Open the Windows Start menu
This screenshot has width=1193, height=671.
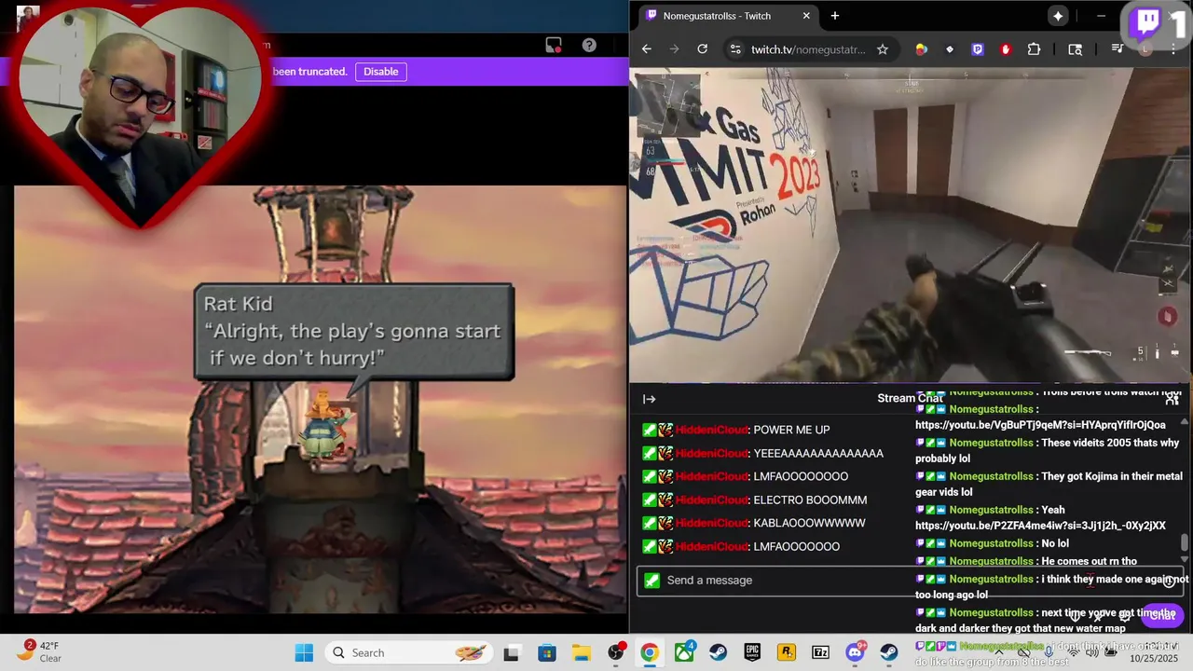click(304, 652)
